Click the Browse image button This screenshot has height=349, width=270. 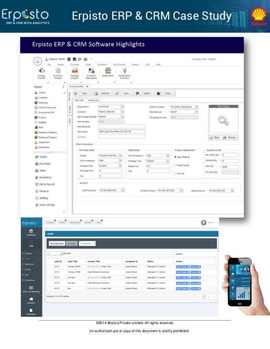pyautogui.click(x=230, y=137)
